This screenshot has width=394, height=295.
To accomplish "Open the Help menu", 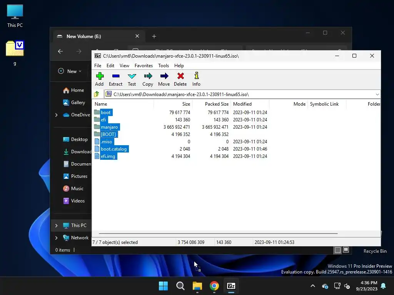I will pos(179,65).
